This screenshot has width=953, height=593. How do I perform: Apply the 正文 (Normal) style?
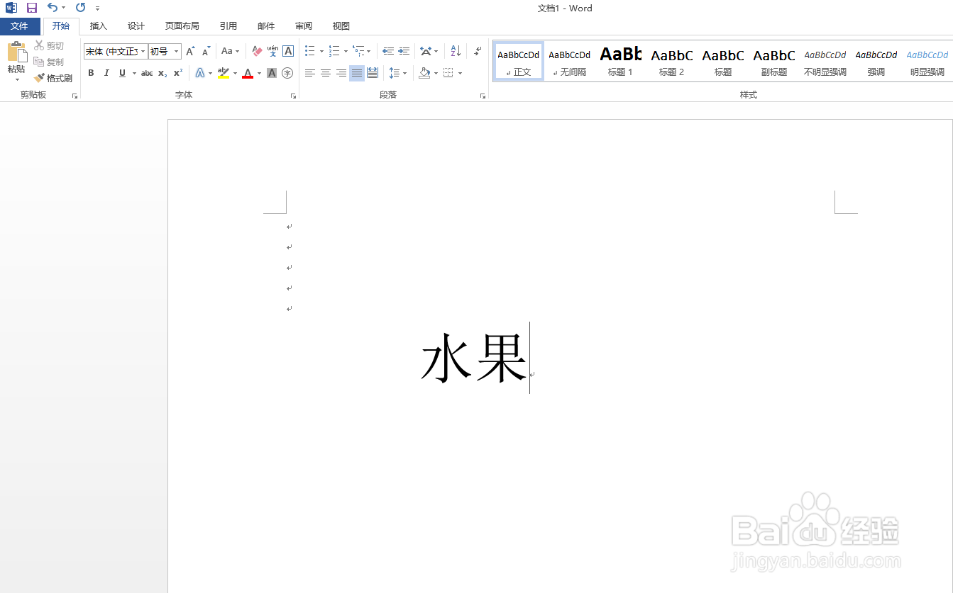pyautogui.click(x=519, y=61)
